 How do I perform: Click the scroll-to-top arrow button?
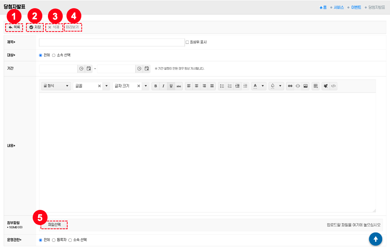point(376,239)
